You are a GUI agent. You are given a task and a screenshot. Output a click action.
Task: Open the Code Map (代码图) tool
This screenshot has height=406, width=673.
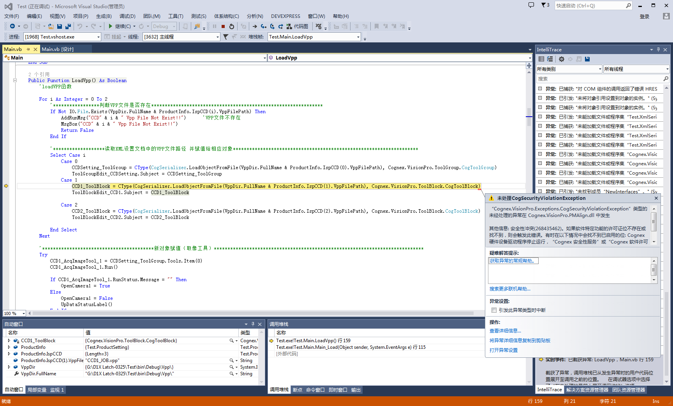click(298, 26)
